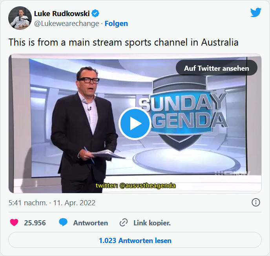Image resolution: width=270 pixels, height=256 pixels.
Task: Follow the account via Folgen
Action: click(x=116, y=24)
